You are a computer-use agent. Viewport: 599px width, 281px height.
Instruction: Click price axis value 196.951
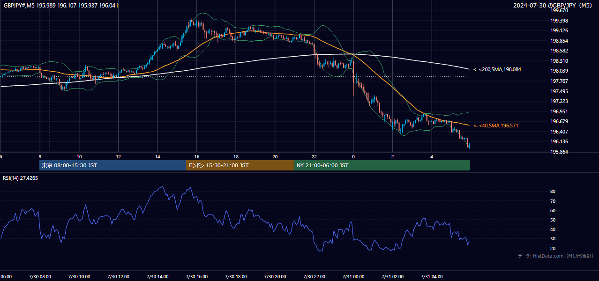click(559, 111)
